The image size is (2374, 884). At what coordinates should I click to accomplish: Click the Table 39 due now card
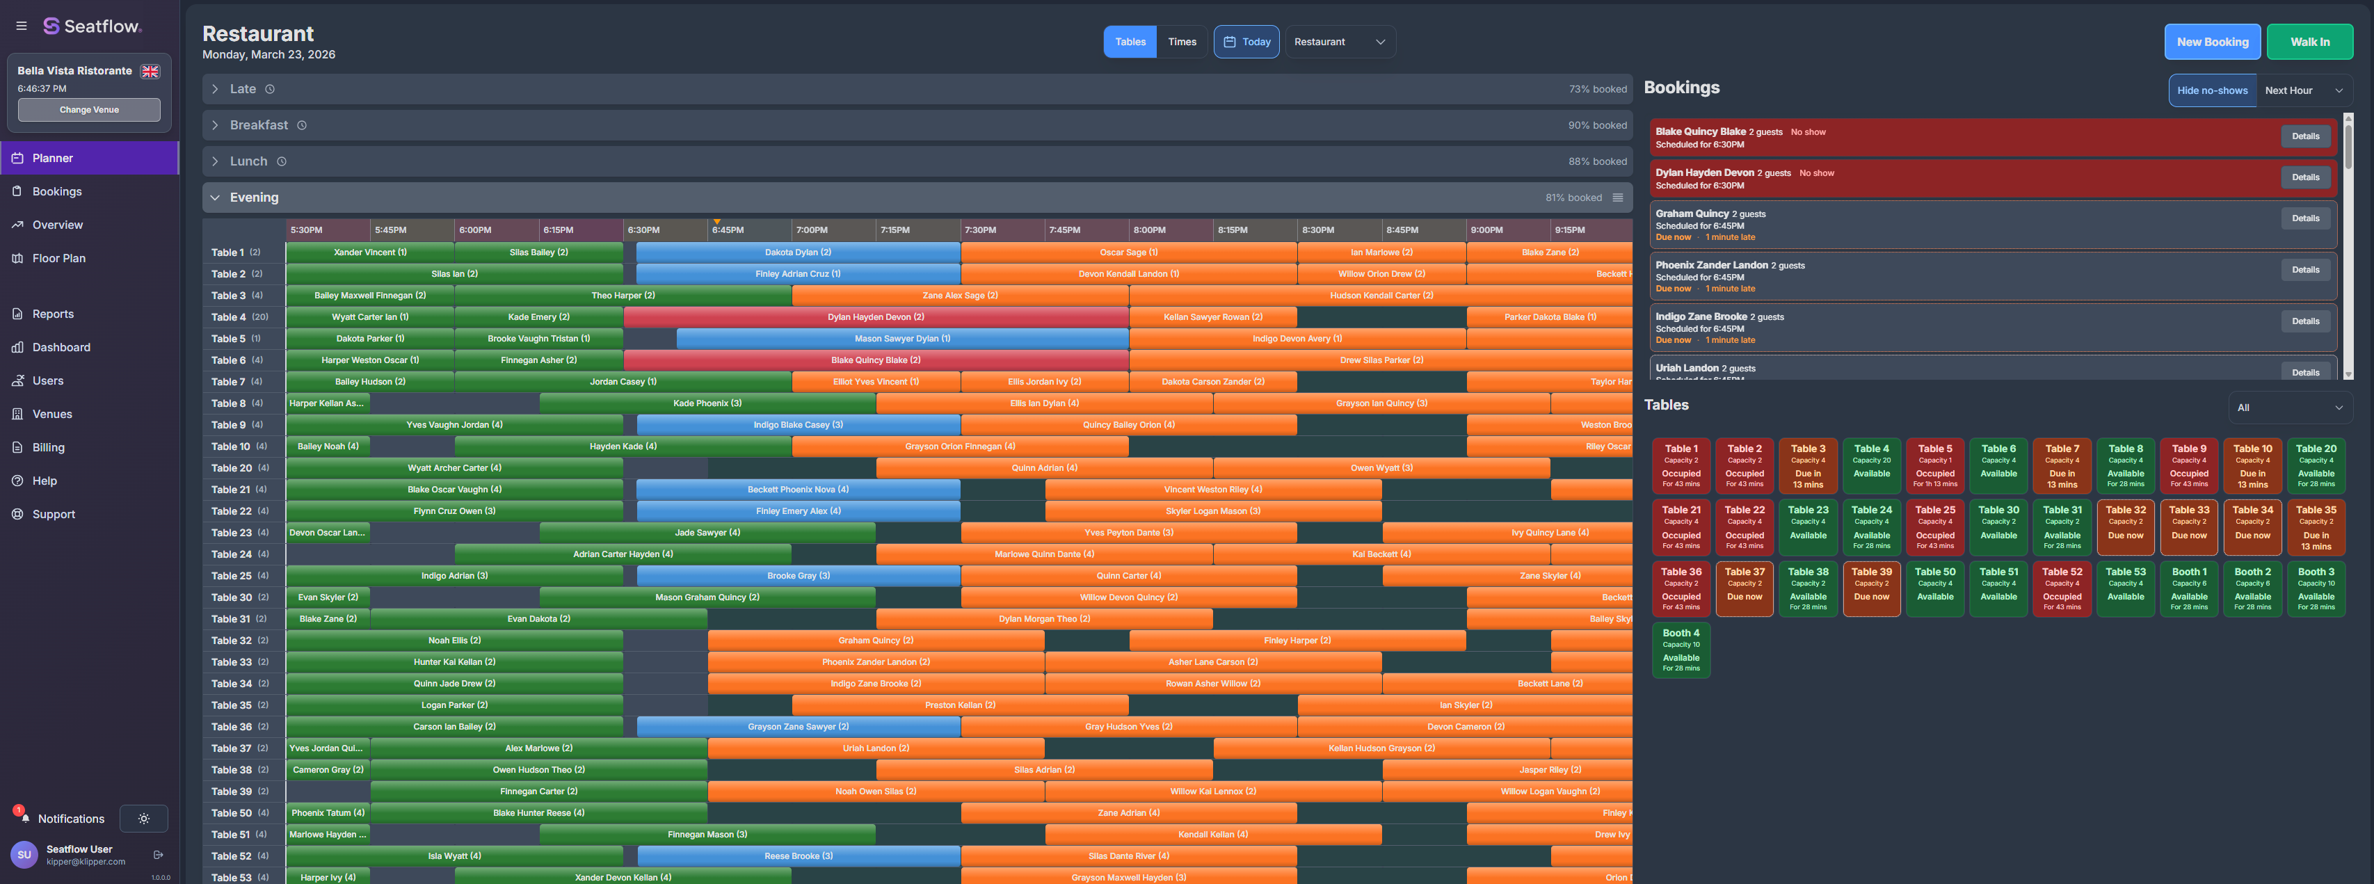click(x=1871, y=589)
